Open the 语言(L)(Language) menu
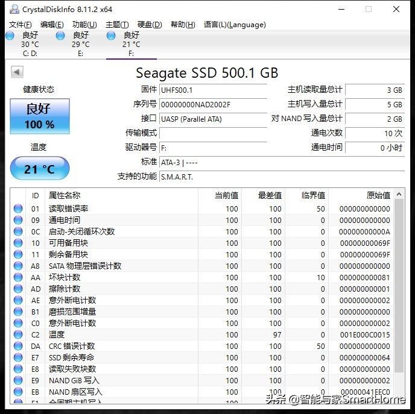Viewport: 415px width, 414px height. pos(235,25)
